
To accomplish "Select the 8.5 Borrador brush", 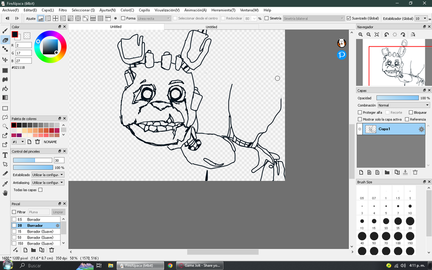I will coord(36,219).
